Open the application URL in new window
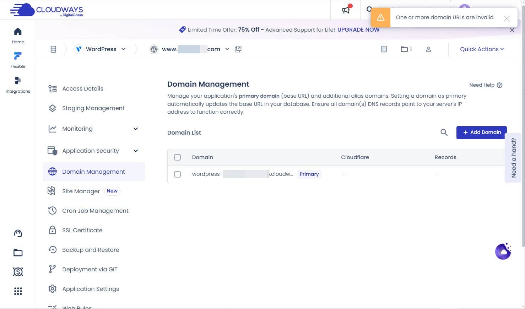 point(238,49)
